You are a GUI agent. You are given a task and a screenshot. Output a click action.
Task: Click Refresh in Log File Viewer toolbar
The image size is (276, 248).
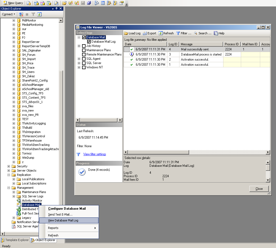166,33
